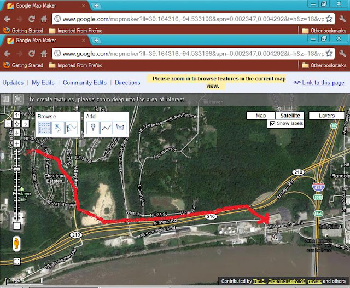
Task: Click the URL bar in lower window
Action: pyautogui.click(x=192, y=54)
